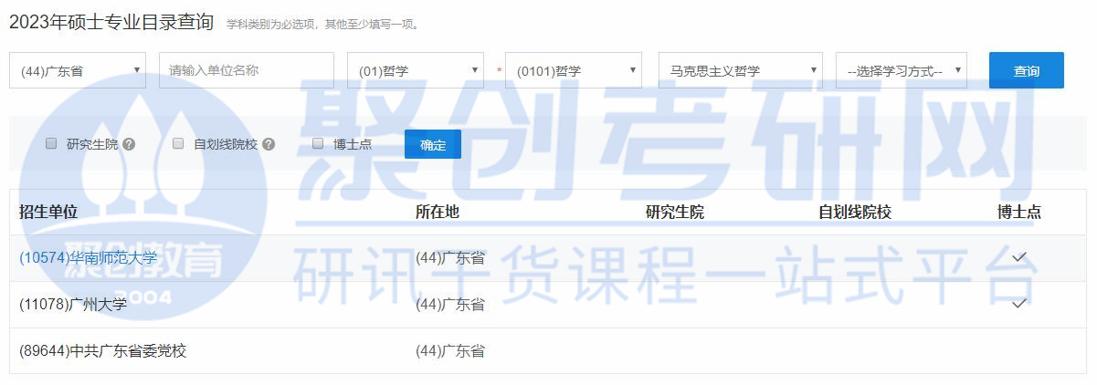Open the (10574)华南师范大学 link
Viewport: 1097px width, 385px height.
[89, 258]
